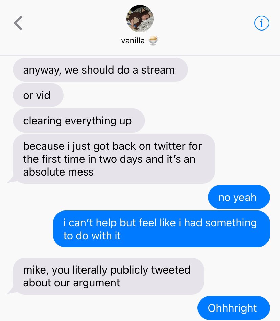Tap the 'Ohhhright' blue message bubble
The height and width of the screenshot is (321, 280).
(x=233, y=308)
